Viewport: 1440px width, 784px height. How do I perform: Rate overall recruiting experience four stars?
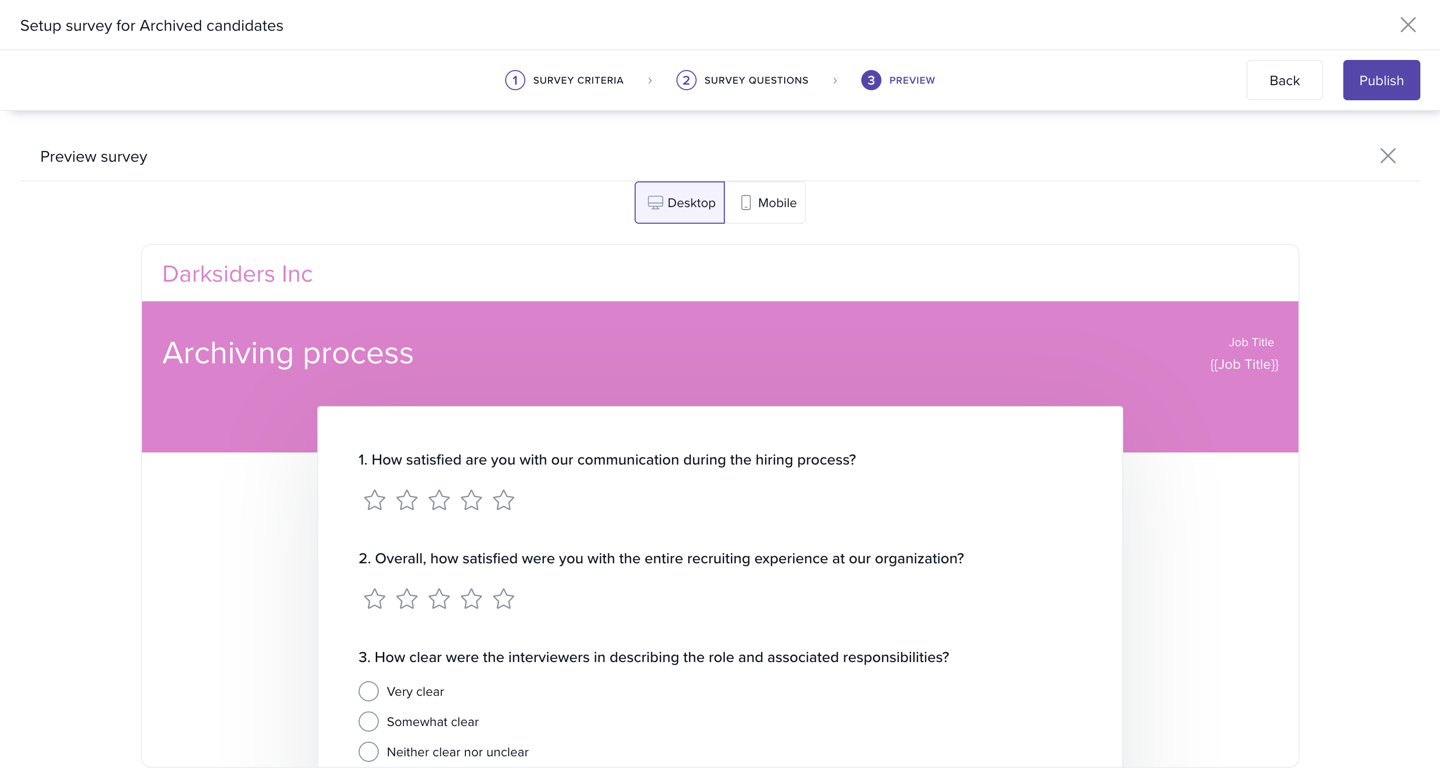pyautogui.click(x=471, y=599)
